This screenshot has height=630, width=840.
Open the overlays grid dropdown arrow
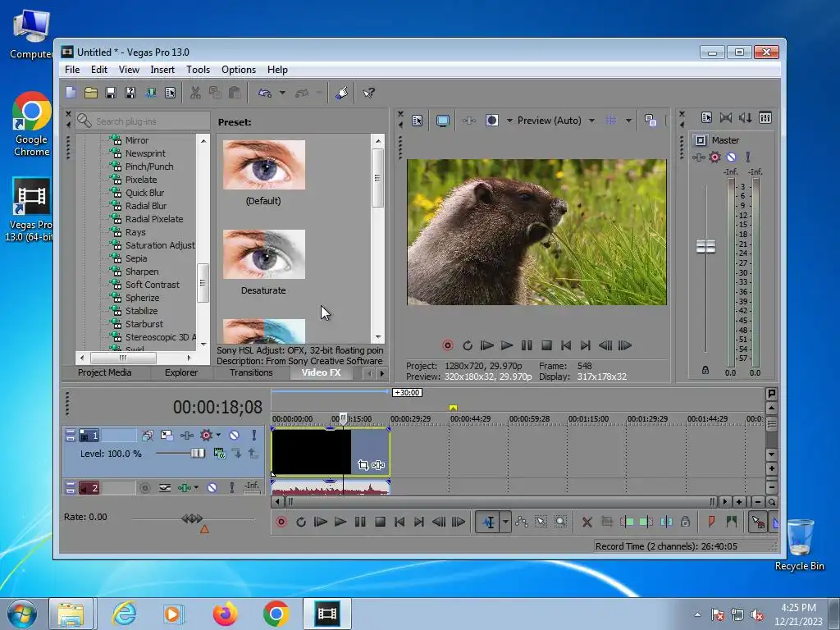pyautogui.click(x=628, y=121)
